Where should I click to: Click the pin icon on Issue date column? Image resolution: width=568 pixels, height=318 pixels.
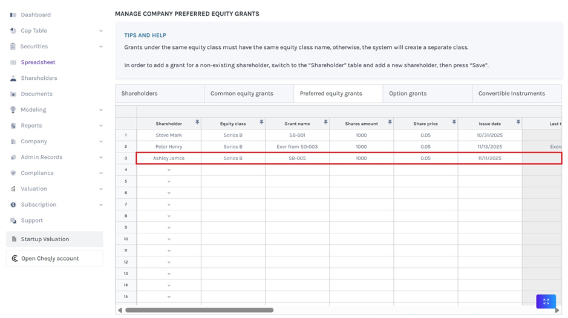point(518,123)
